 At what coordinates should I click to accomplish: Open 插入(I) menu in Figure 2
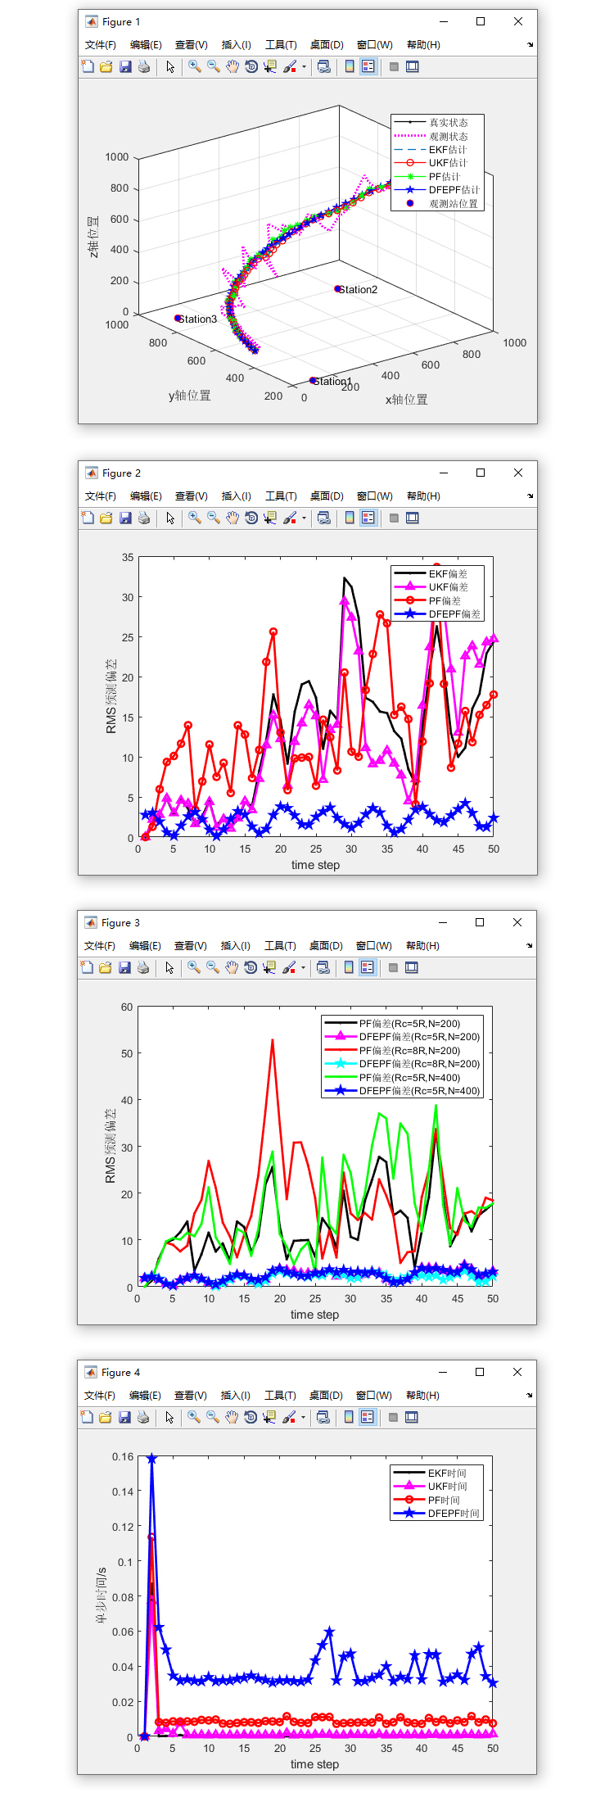coord(237,496)
